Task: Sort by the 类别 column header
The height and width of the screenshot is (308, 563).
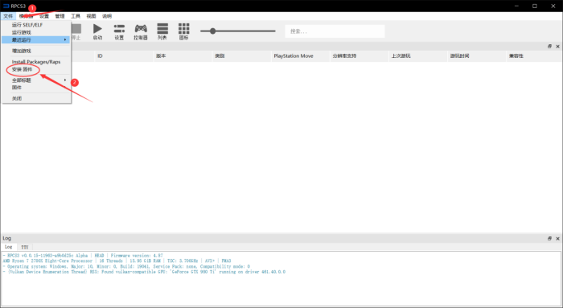Action: click(x=241, y=56)
